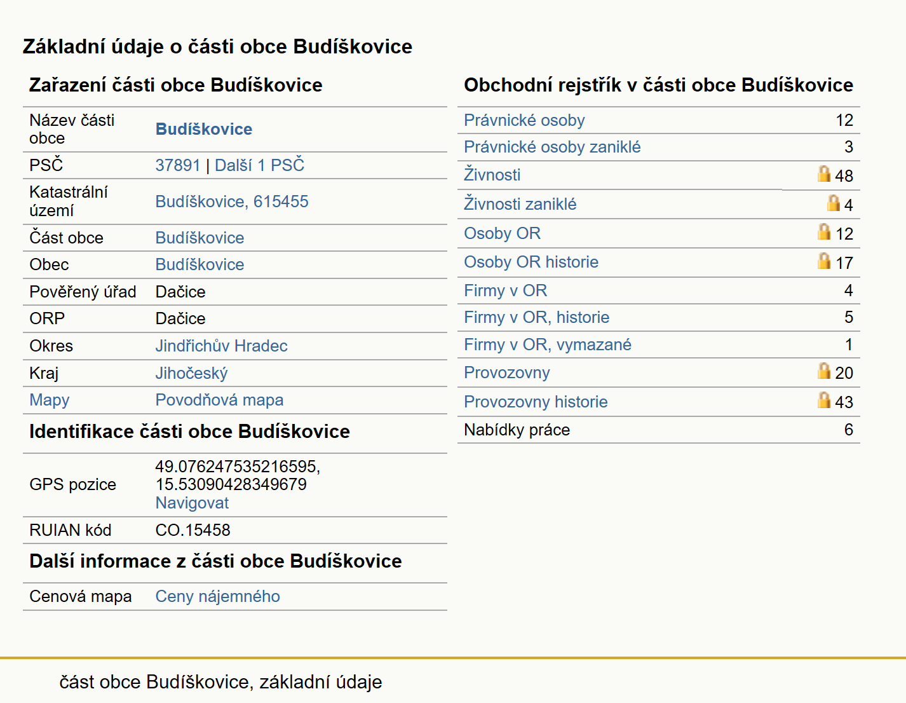The image size is (906, 703).
Task: Click the Mapy label link
Action: [x=49, y=400]
